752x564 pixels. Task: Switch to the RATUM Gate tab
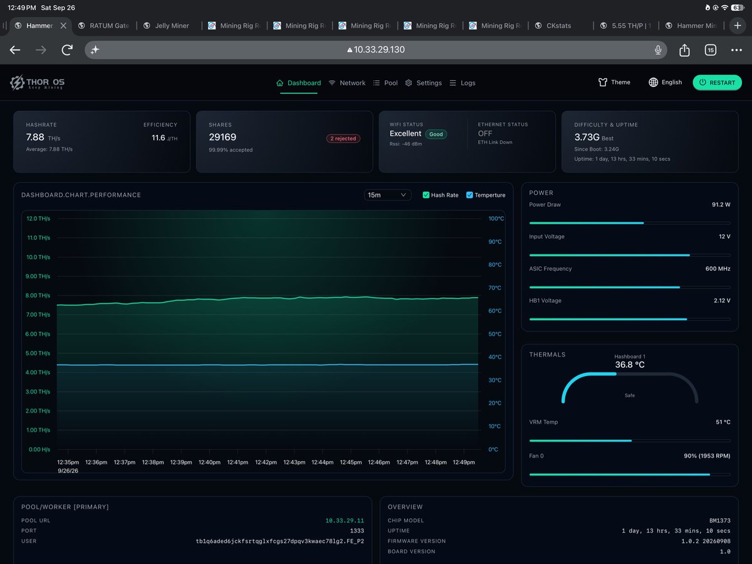104,26
